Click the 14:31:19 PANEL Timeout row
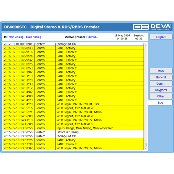 (x=73, y=76)
